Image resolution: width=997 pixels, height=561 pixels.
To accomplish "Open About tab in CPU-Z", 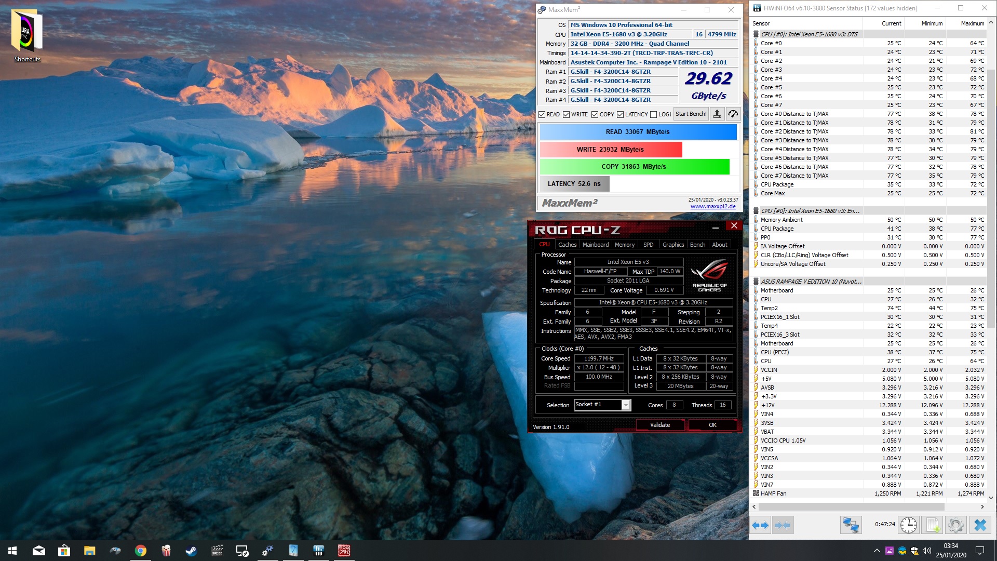I will (x=720, y=245).
